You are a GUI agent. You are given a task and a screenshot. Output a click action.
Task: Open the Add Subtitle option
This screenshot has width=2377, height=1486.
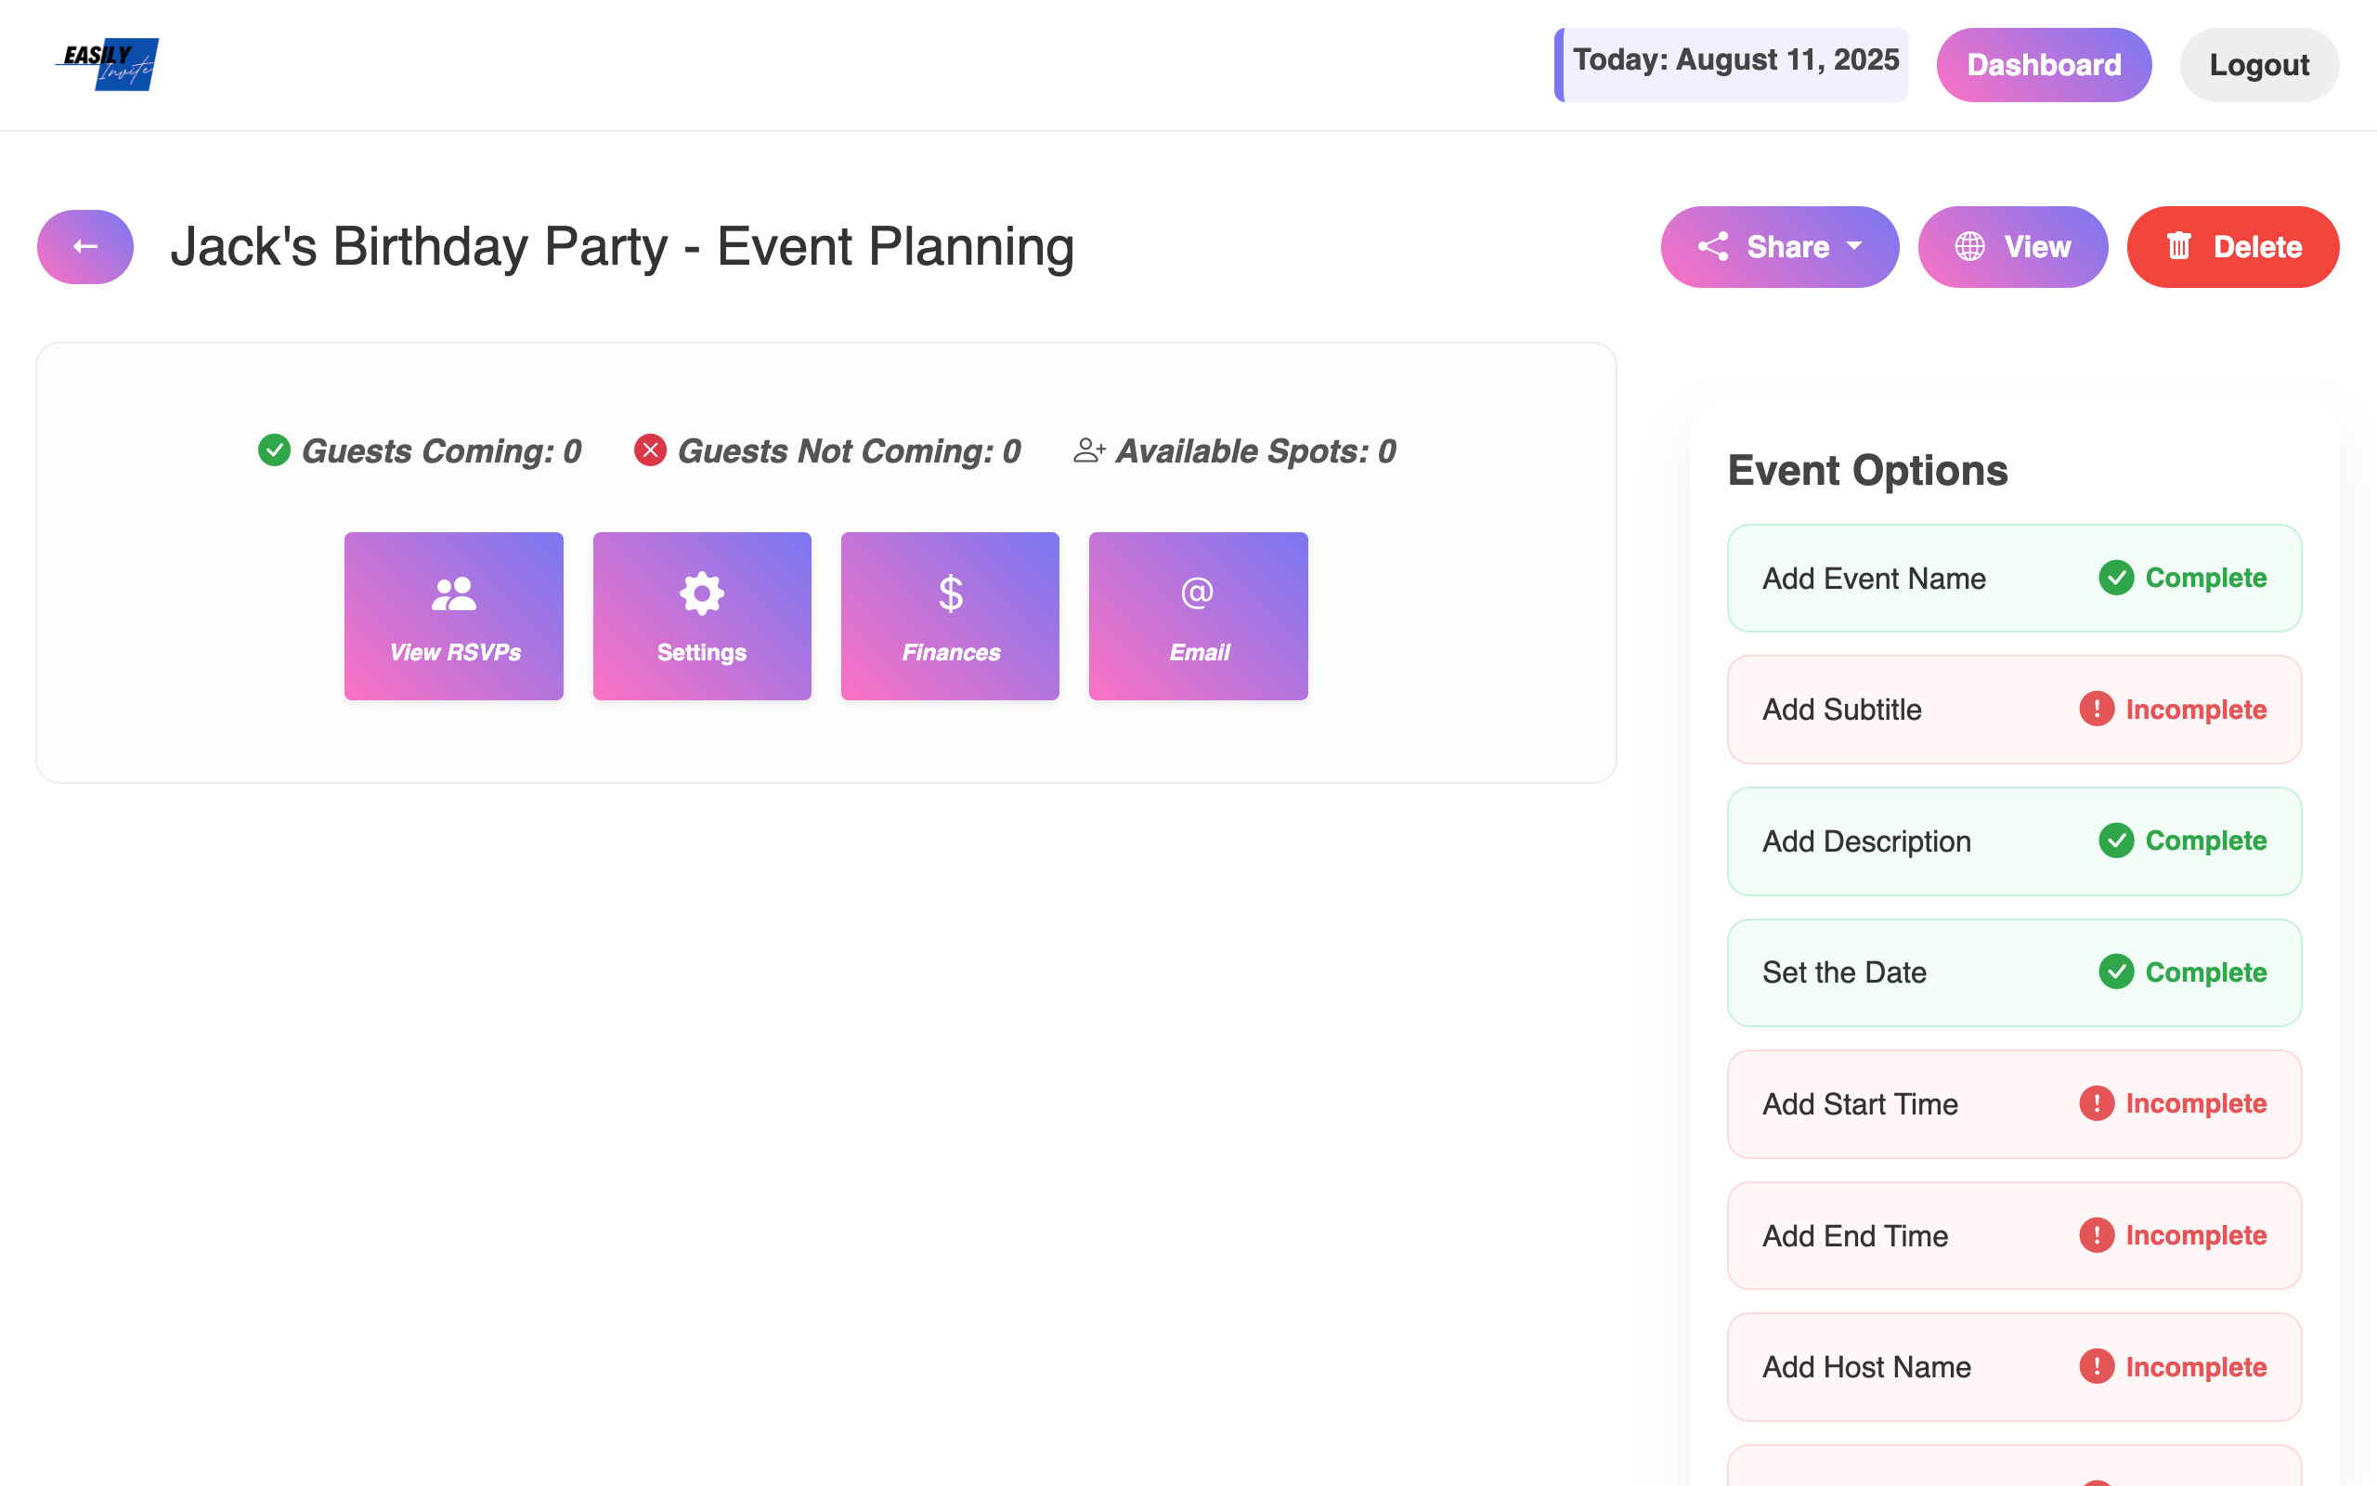point(2014,710)
